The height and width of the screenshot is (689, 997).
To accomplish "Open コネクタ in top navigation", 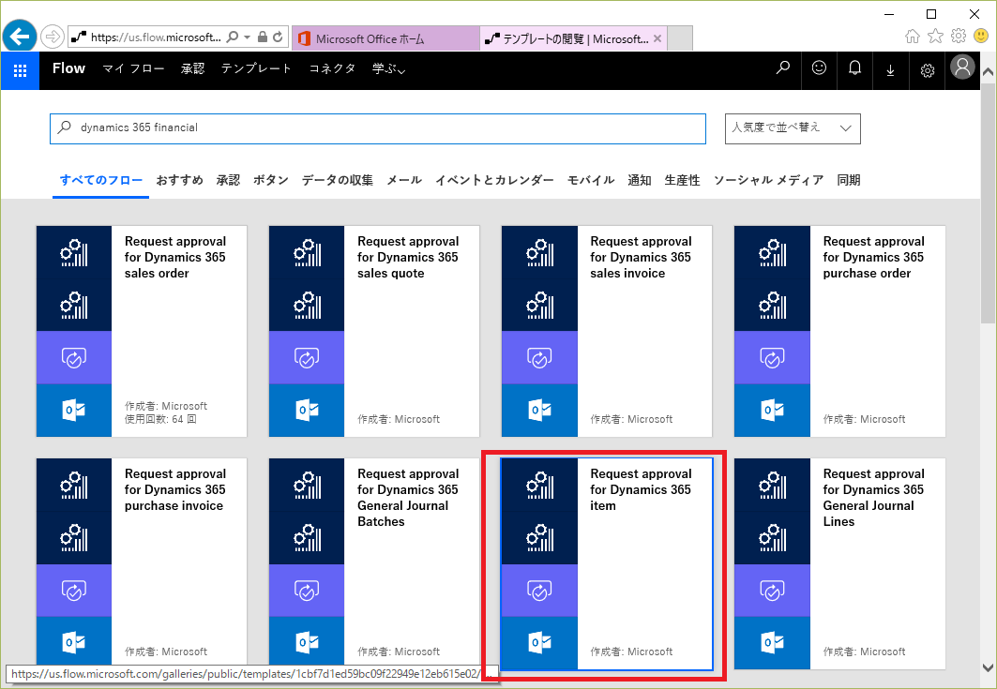I will 332,68.
